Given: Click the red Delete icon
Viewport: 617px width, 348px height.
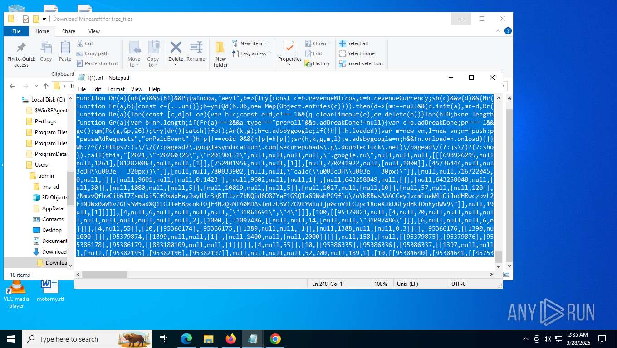Looking at the screenshot, I should (176, 48).
